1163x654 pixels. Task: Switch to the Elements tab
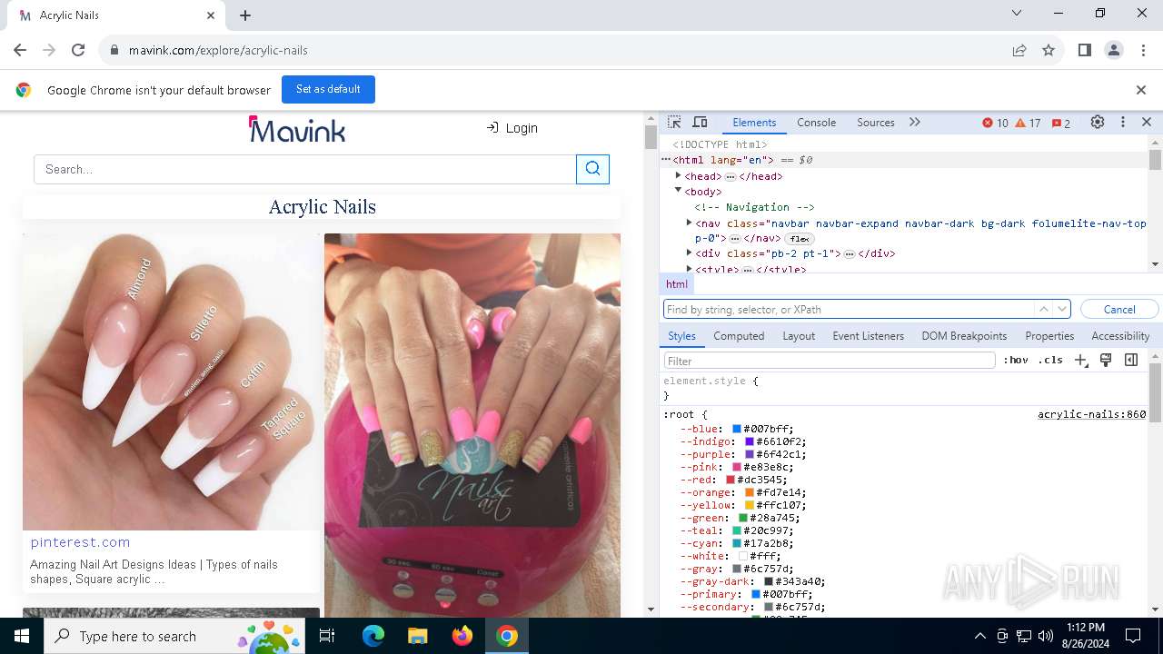click(x=754, y=123)
